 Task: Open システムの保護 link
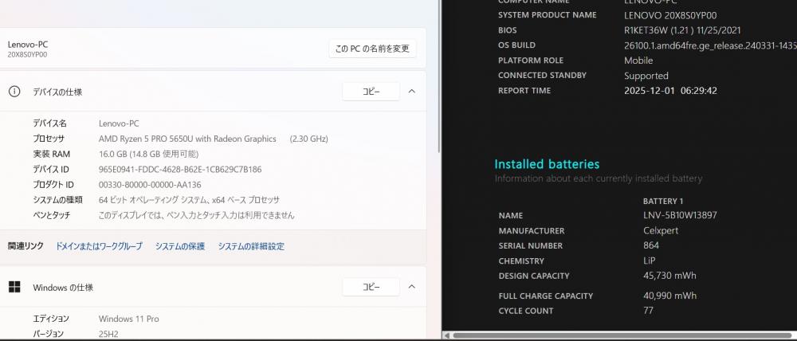pos(180,246)
